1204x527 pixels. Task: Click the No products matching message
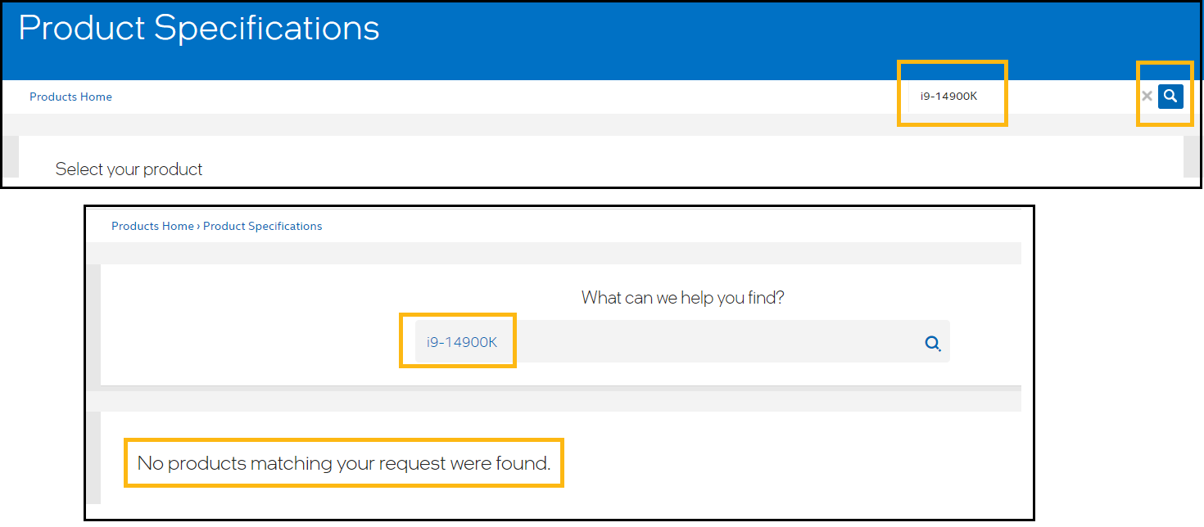pos(343,463)
